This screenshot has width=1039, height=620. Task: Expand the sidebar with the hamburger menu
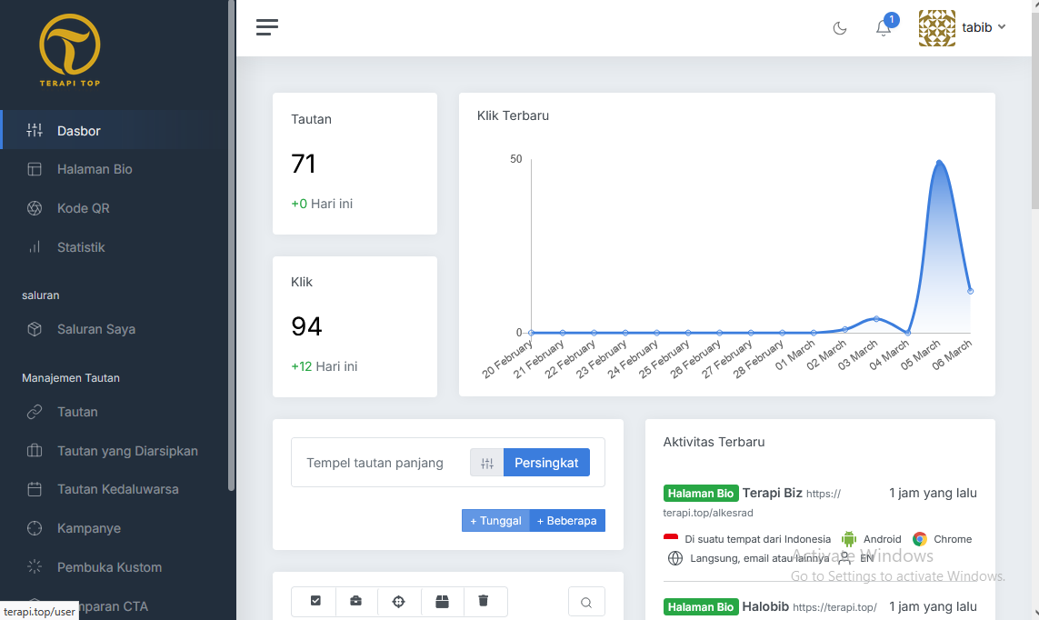(x=266, y=27)
